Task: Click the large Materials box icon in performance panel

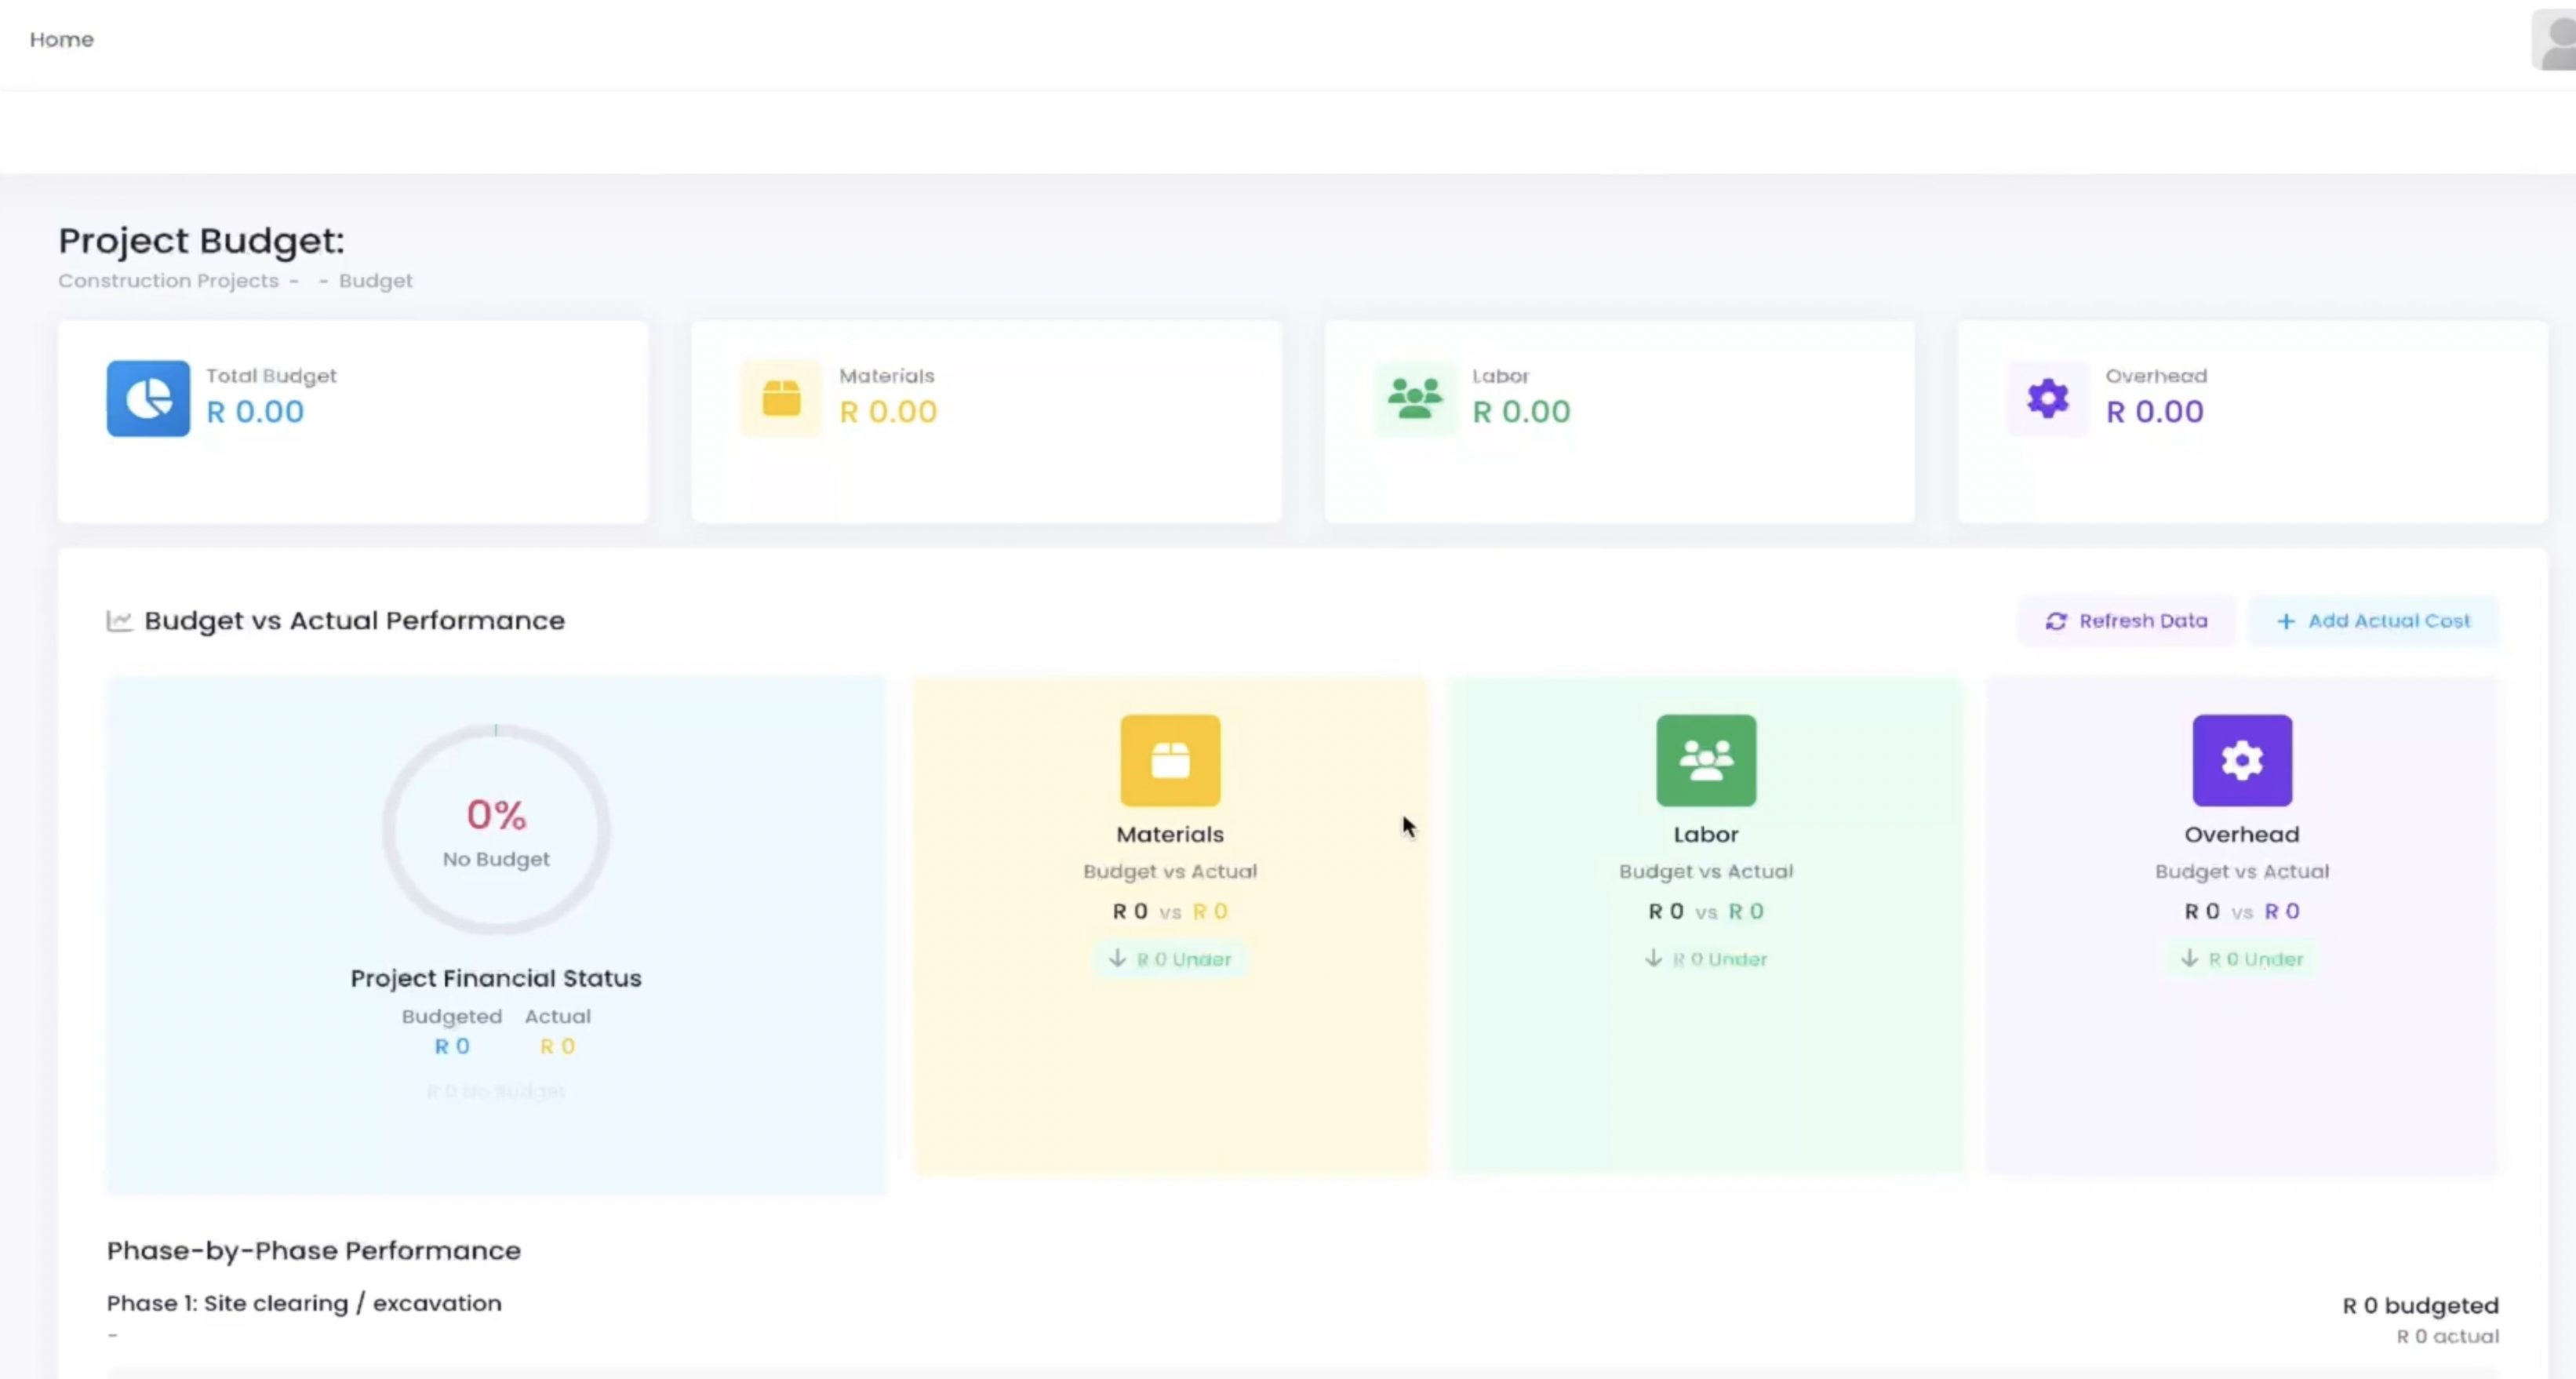Action: tap(1170, 760)
